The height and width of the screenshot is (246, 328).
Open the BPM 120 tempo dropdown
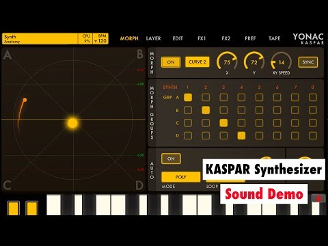tap(100, 39)
